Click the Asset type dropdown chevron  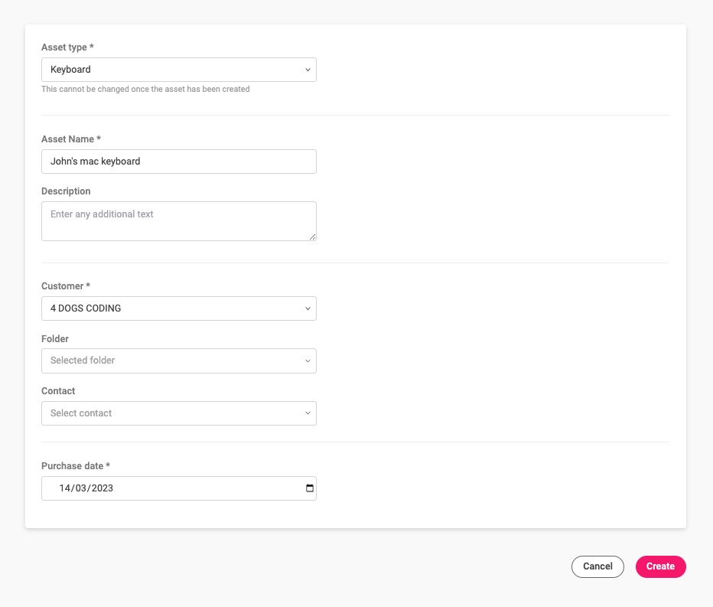coord(308,70)
